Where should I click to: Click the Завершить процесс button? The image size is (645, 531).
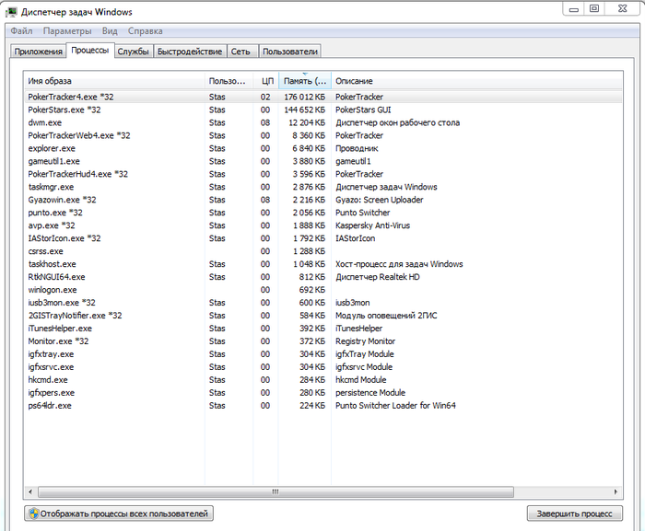[x=575, y=514]
